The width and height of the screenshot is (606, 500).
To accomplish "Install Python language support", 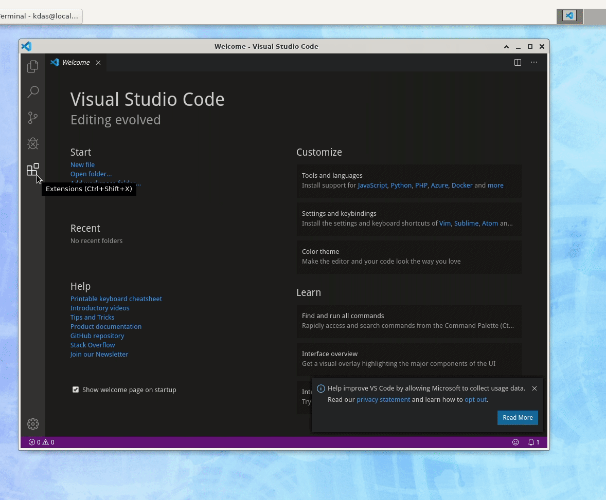I will click(401, 186).
